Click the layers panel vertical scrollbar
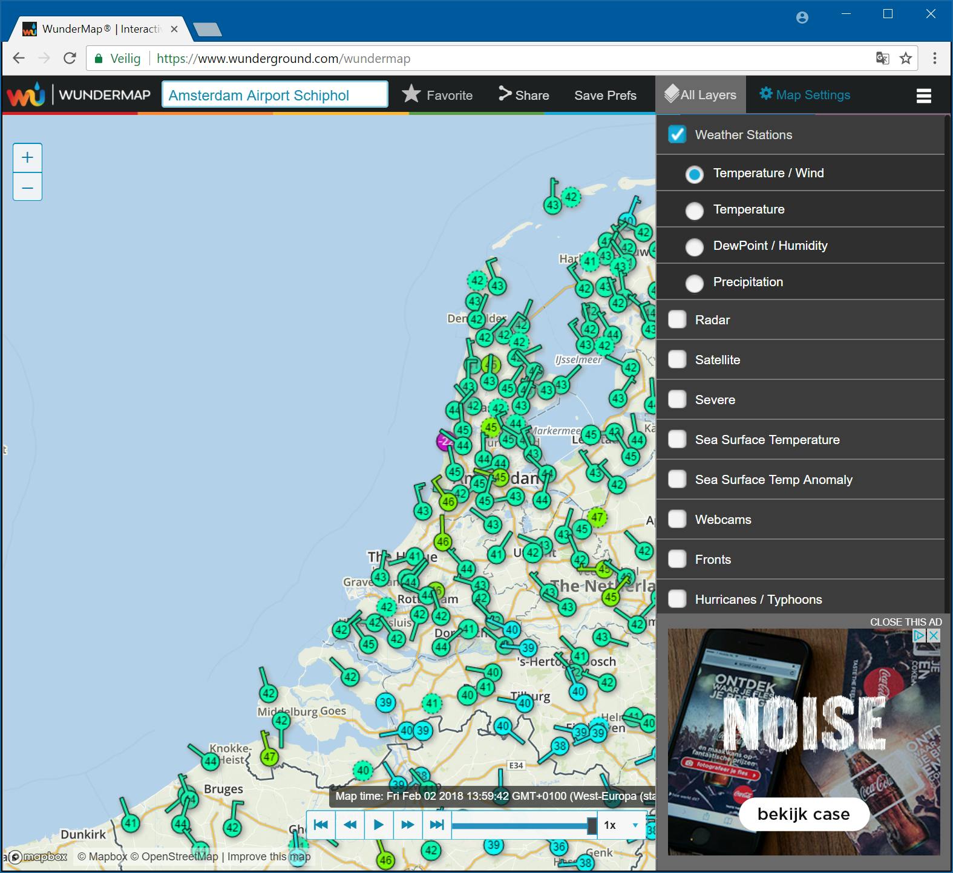953x873 pixels. (947, 363)
